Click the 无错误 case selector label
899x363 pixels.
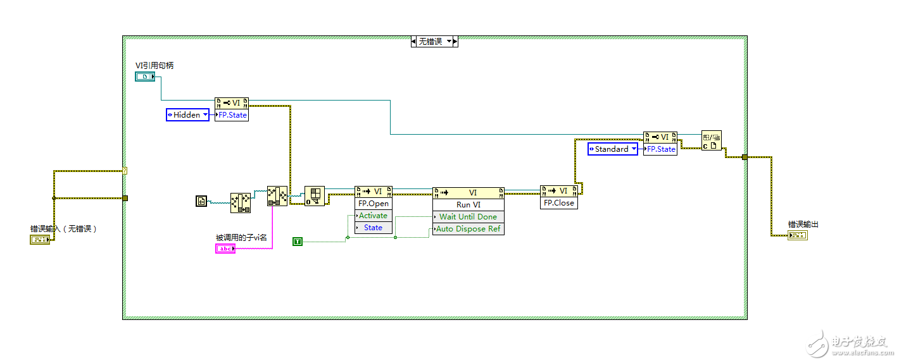(431, 41)
